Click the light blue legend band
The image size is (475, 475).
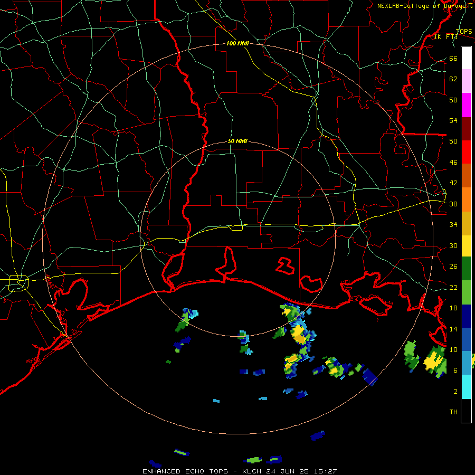tap(466, 363)
